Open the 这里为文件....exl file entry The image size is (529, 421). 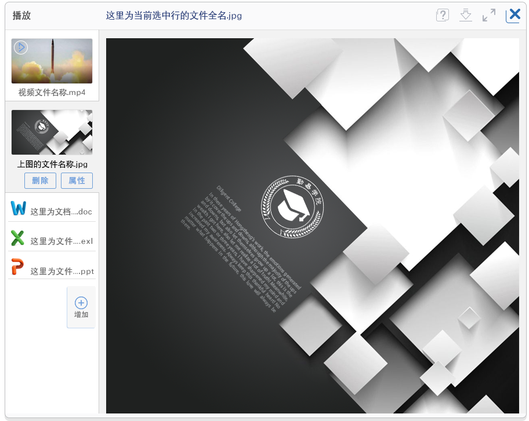pyautogui.click(x=61, y=241)
